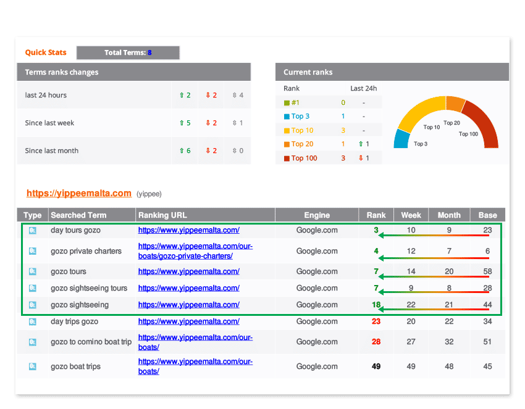Click the blue Top 3 gauge segment

[402, 140]
